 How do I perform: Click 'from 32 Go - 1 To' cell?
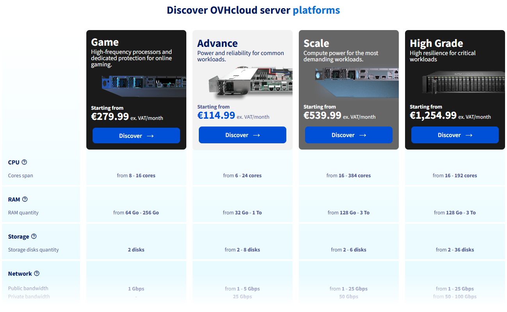coord(243,213)
